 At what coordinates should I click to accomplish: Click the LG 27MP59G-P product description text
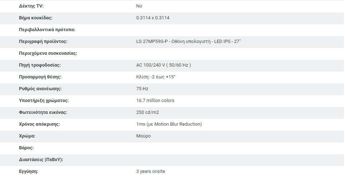(188, 41)
